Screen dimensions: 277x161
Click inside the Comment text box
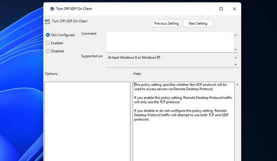tap(170, 42)
